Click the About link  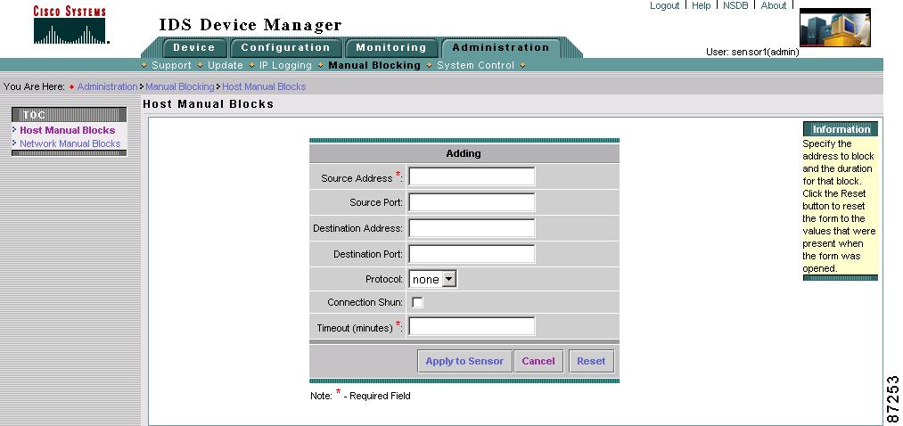(774, 5)
